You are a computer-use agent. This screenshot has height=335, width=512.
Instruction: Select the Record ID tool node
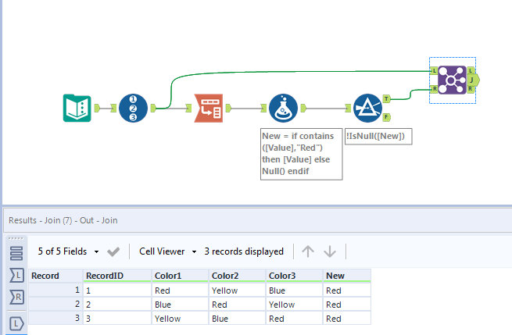point(133,109)
